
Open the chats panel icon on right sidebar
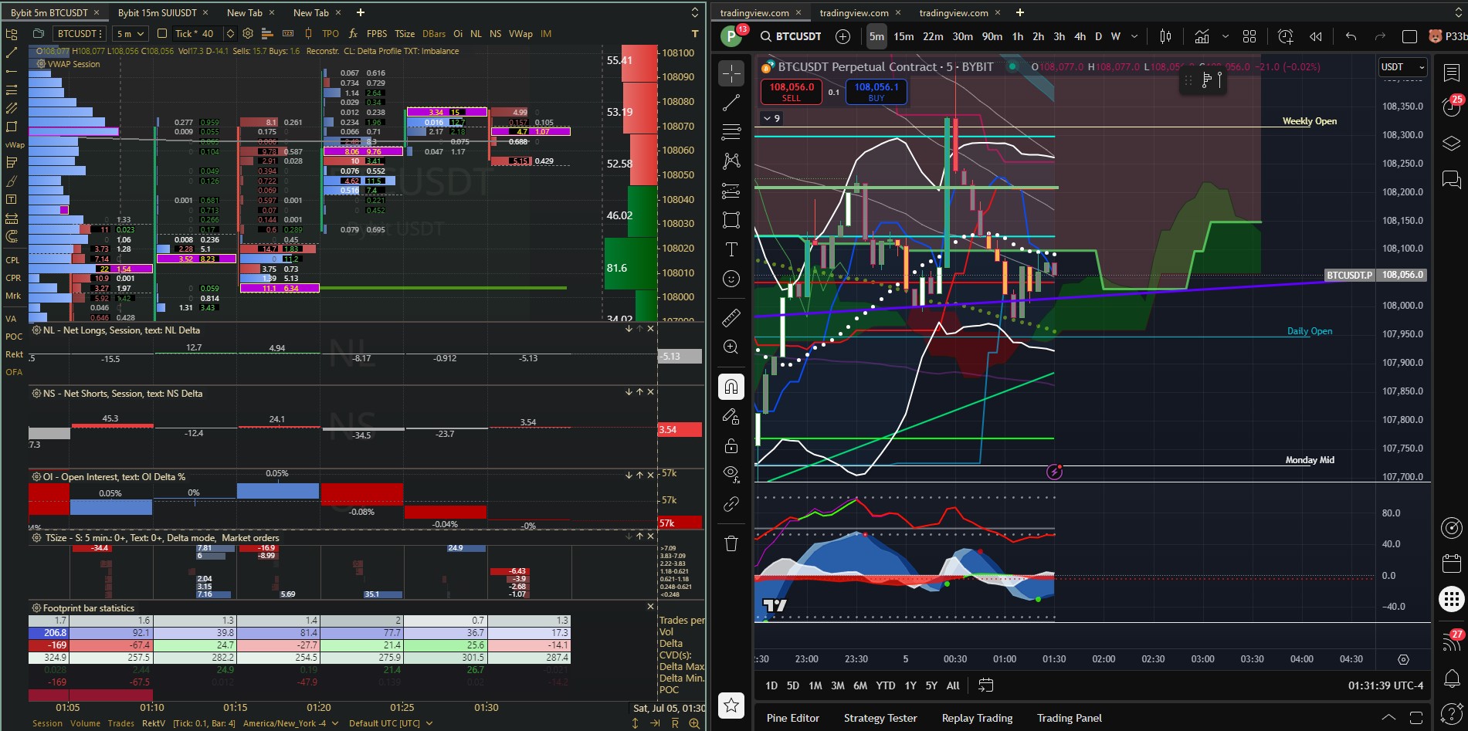[1452, 180]
